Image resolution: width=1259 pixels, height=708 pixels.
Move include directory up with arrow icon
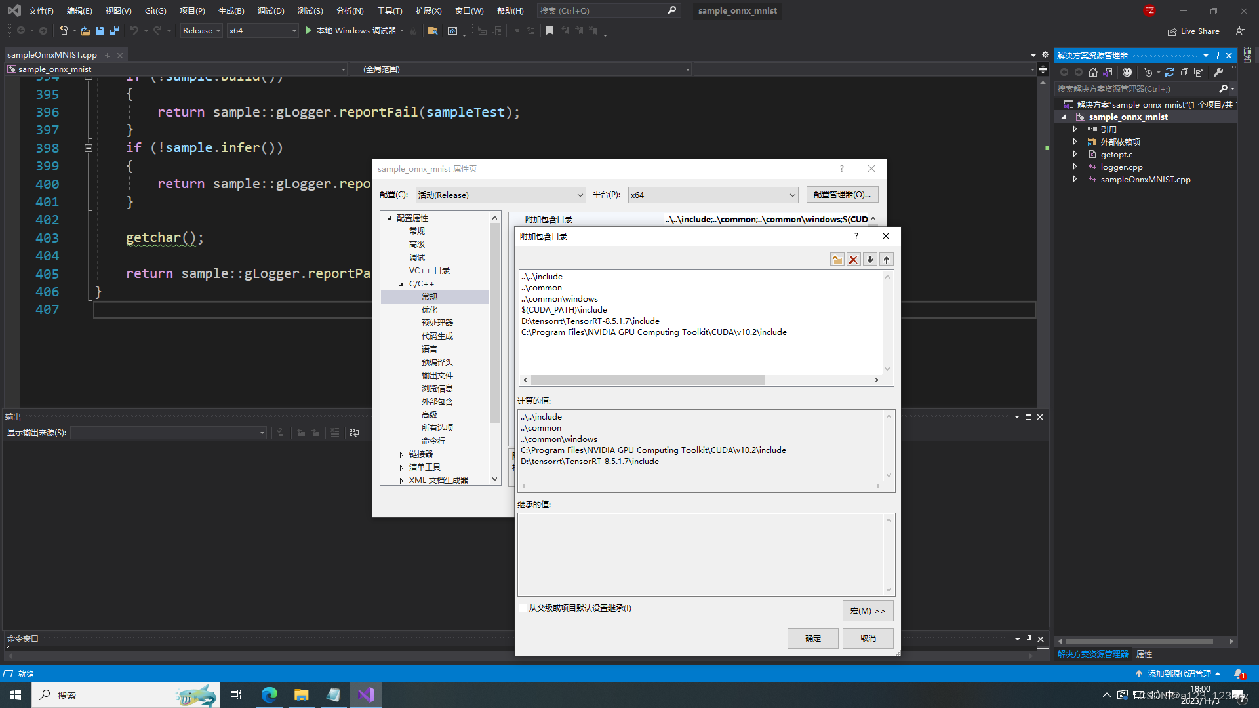[886, 259]
